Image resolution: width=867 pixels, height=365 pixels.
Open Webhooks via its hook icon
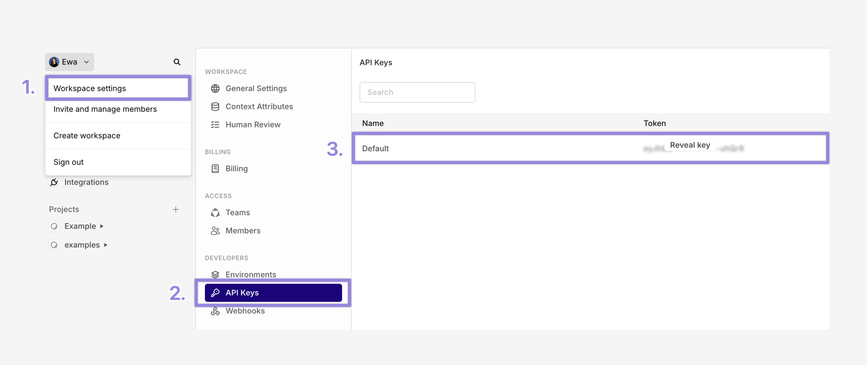click(215, 311)
